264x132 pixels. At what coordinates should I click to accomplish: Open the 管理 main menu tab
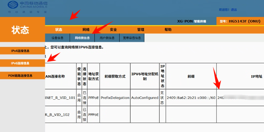(141, 29)
